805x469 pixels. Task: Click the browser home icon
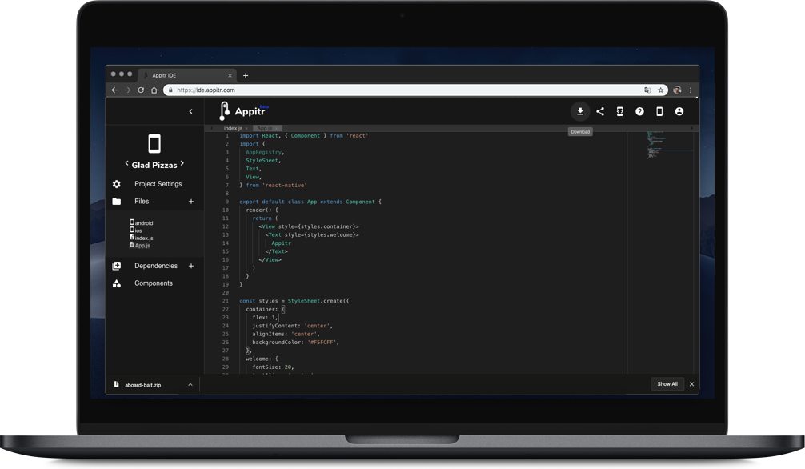(x=154, y=90)
